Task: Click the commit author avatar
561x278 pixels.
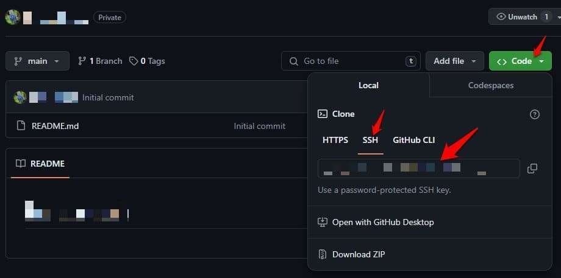Action: point(20,97)
